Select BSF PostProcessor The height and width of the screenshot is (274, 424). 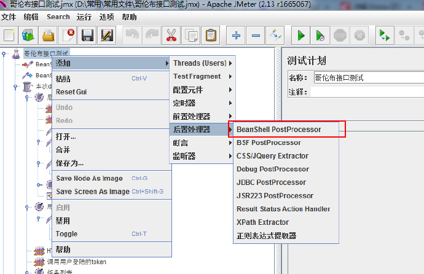tap(286, 143)
